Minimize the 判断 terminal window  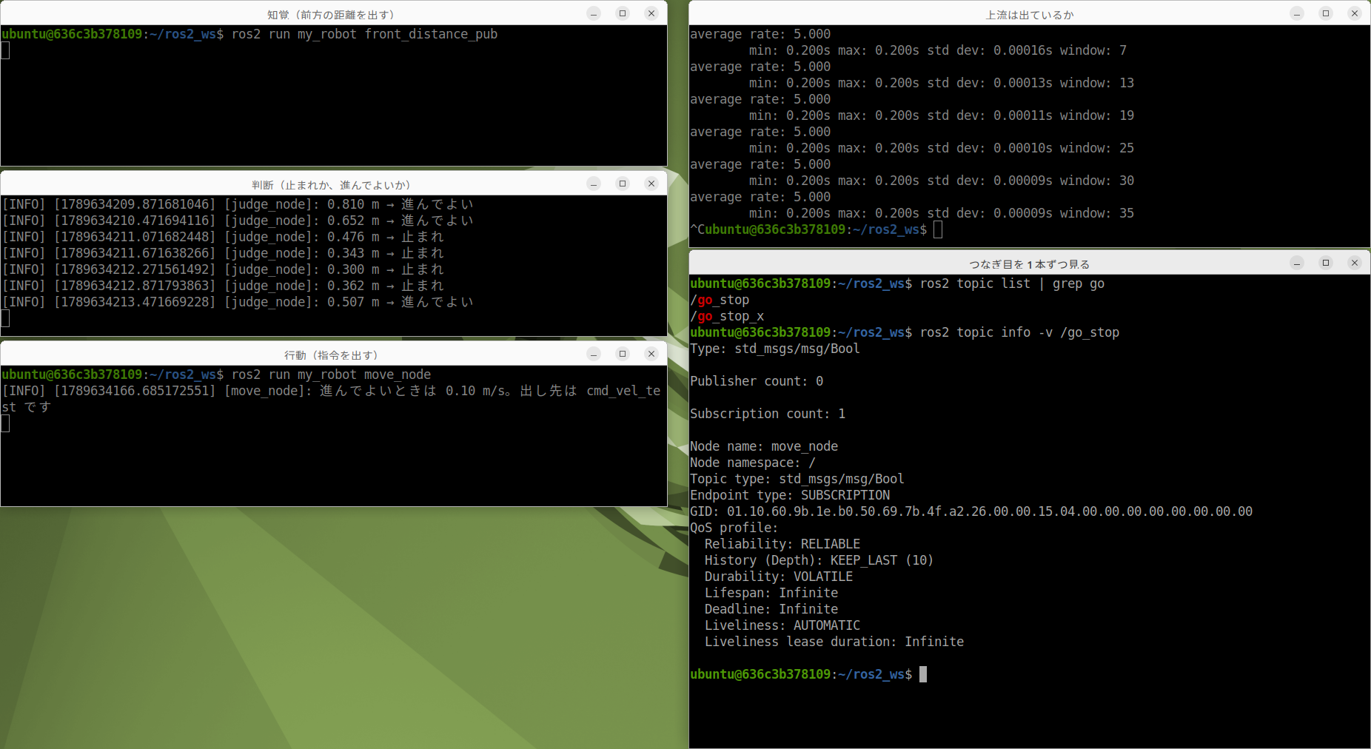(x=594, y=184)
